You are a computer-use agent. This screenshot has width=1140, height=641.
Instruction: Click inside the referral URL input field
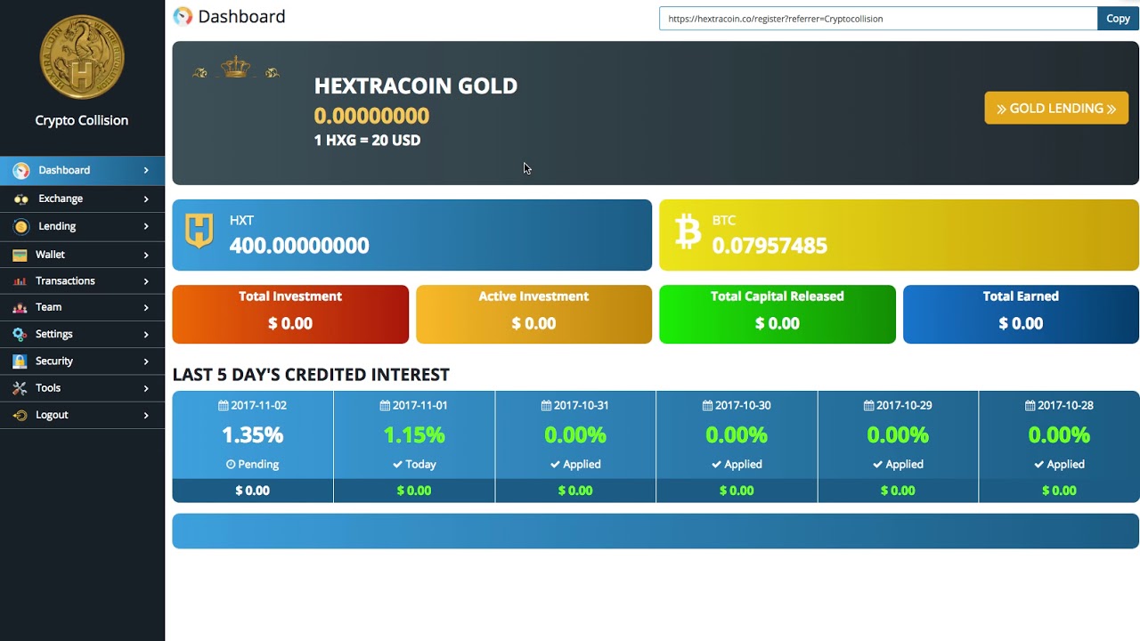coord(878,19)
